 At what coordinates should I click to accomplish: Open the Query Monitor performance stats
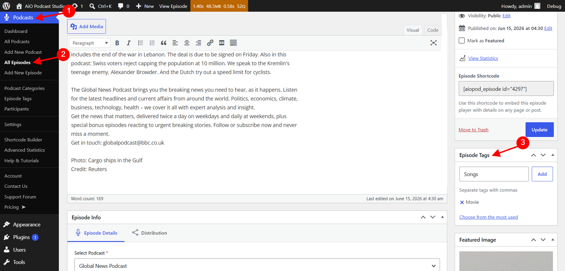219,6
